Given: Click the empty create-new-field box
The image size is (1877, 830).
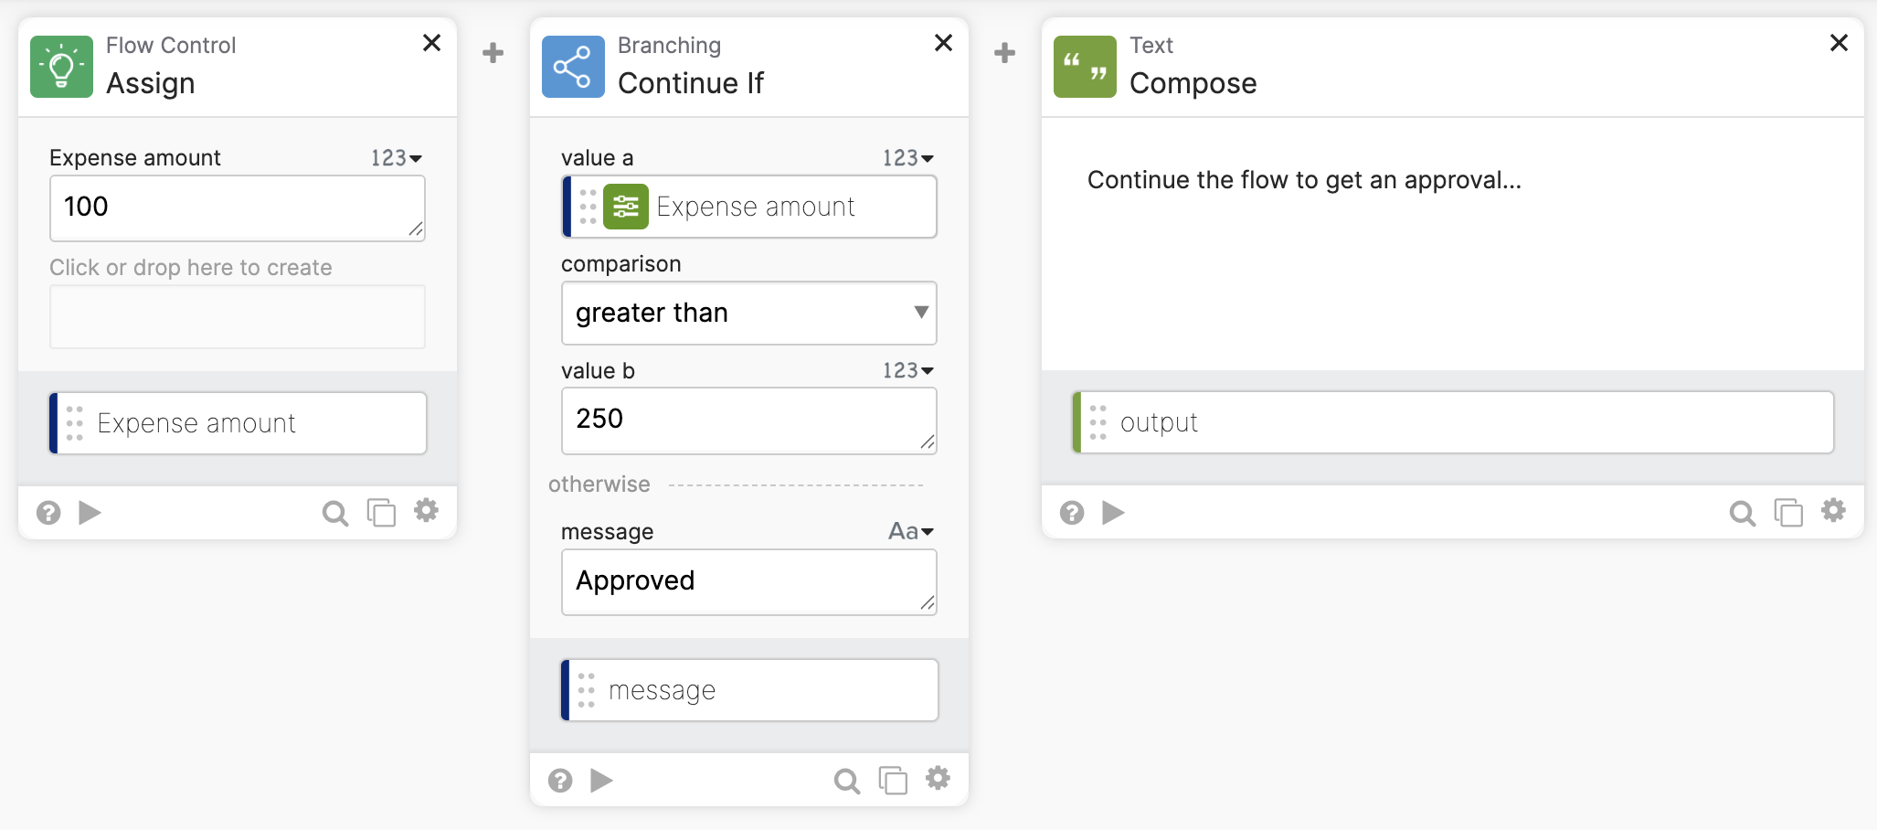Looking at the screenshot, I should coord(238,316).
